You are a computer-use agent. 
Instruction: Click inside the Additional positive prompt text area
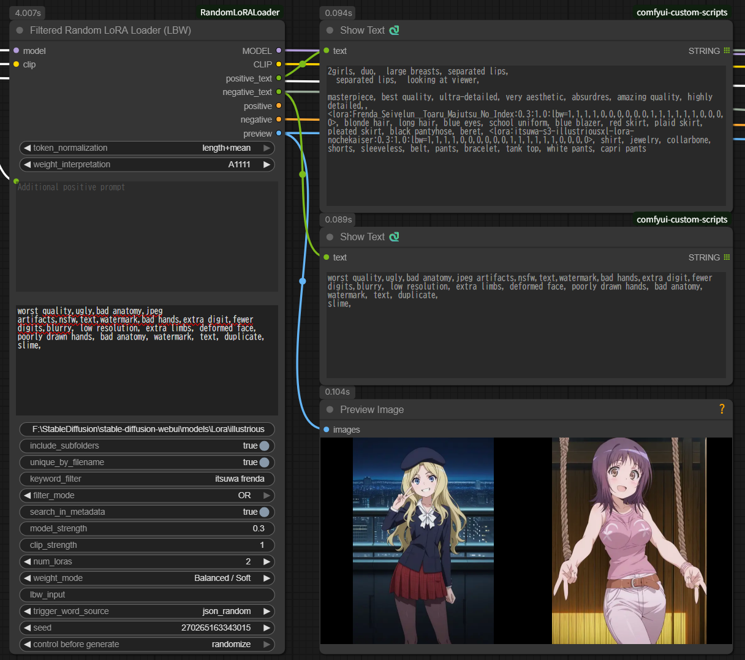pyautogui.click(x=147, y=237)
